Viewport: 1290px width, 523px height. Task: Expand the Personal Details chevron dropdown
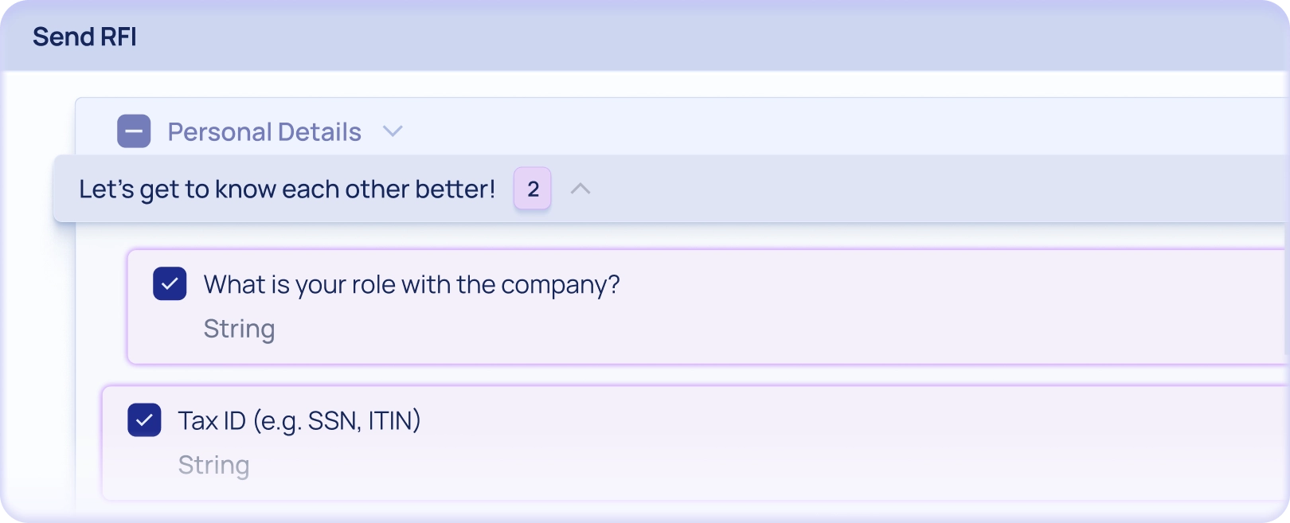(393, 131)
